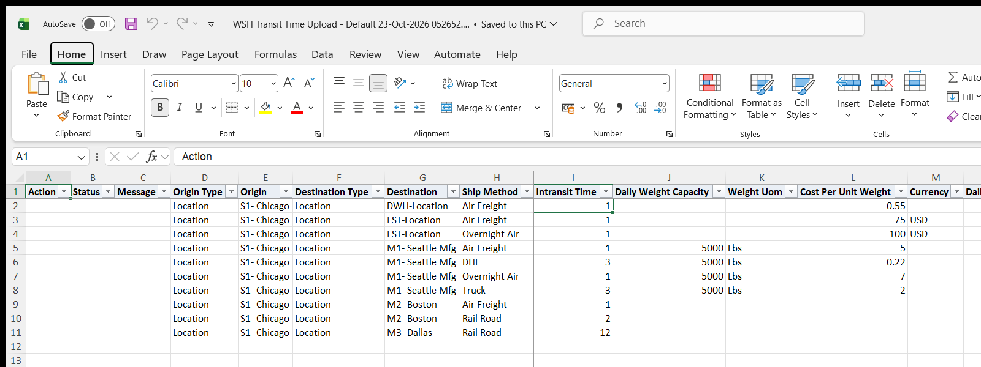Image resolution: width=981 pixels, height=367 pixels.
Task: Click the Orientation text-angle icon
Action: click(x=400, y=83)
